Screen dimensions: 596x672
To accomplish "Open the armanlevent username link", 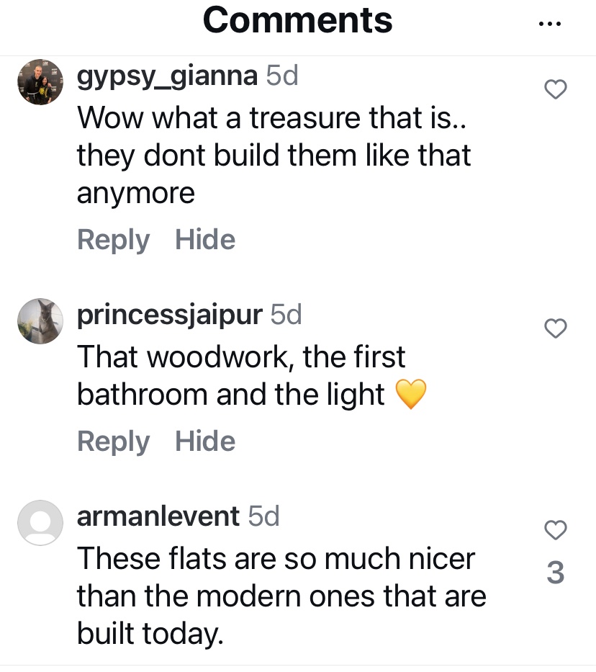I will 158,516.
